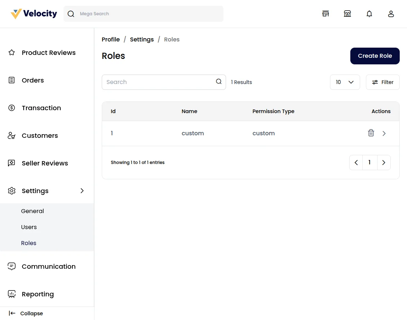Collapse the sidebar navigation
The height and width of the screenshot is (320, 407).
[26, 313]
